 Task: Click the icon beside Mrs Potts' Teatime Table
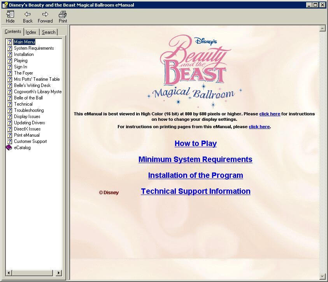tap(10, 79)
